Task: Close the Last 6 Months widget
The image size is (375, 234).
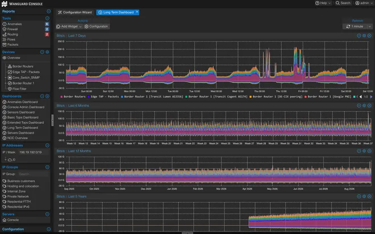Action: [x=369, y=106]
